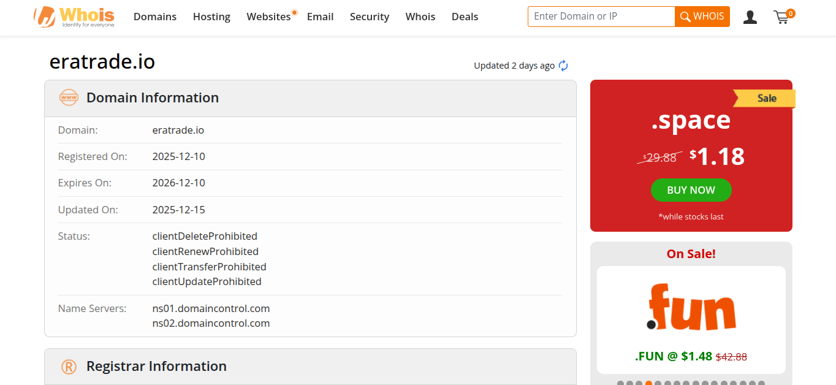Image resolution: width=836 pixels, height=385 pixels.
Task: Focus the Enter Domain or IP field
Action: pos(601,17)
